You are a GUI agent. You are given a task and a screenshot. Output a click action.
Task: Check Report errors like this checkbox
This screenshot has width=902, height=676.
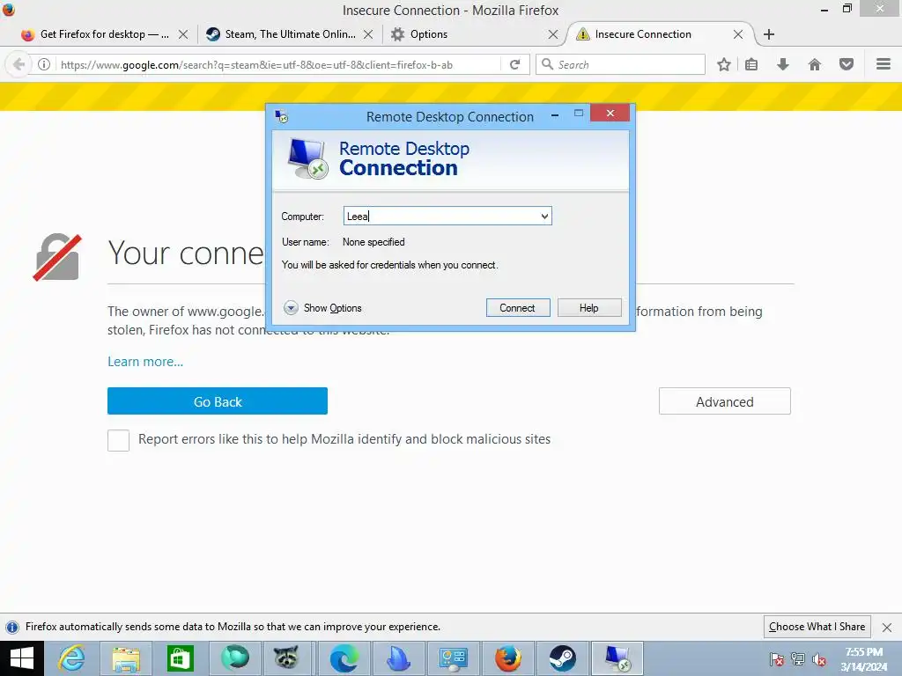click(119, 440)
